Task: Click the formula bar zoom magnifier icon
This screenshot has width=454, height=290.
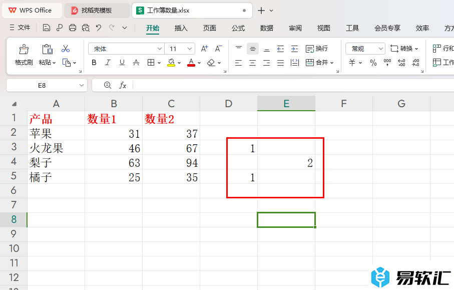Action: (108, 85)
